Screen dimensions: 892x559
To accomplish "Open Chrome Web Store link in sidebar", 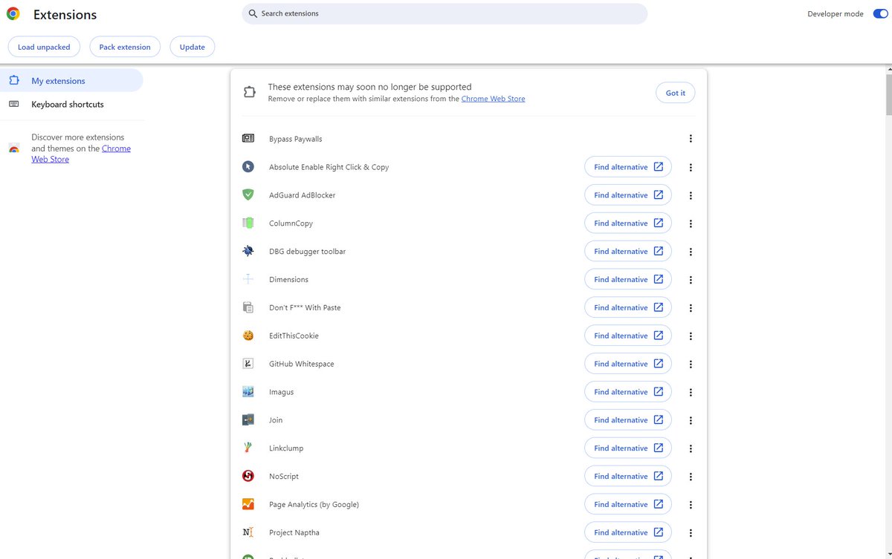I will click(81, 154).
